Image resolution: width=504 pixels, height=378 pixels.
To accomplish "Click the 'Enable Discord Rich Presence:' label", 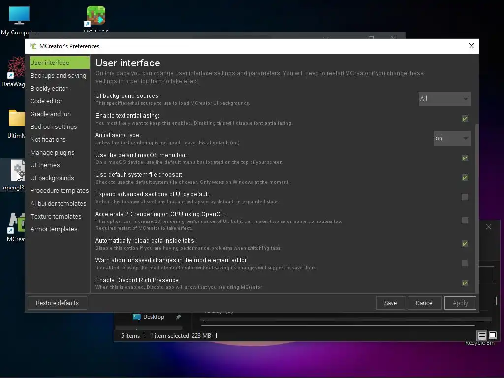I will coord(138,280).
